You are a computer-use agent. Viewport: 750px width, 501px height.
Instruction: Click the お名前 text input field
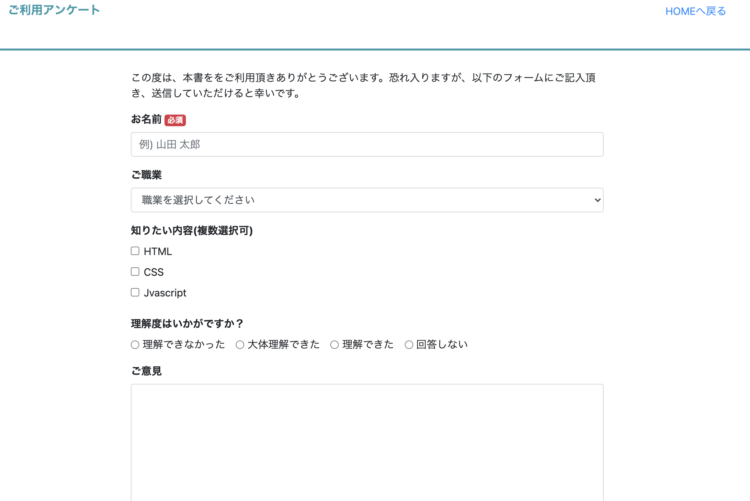(x=367, y=144)
